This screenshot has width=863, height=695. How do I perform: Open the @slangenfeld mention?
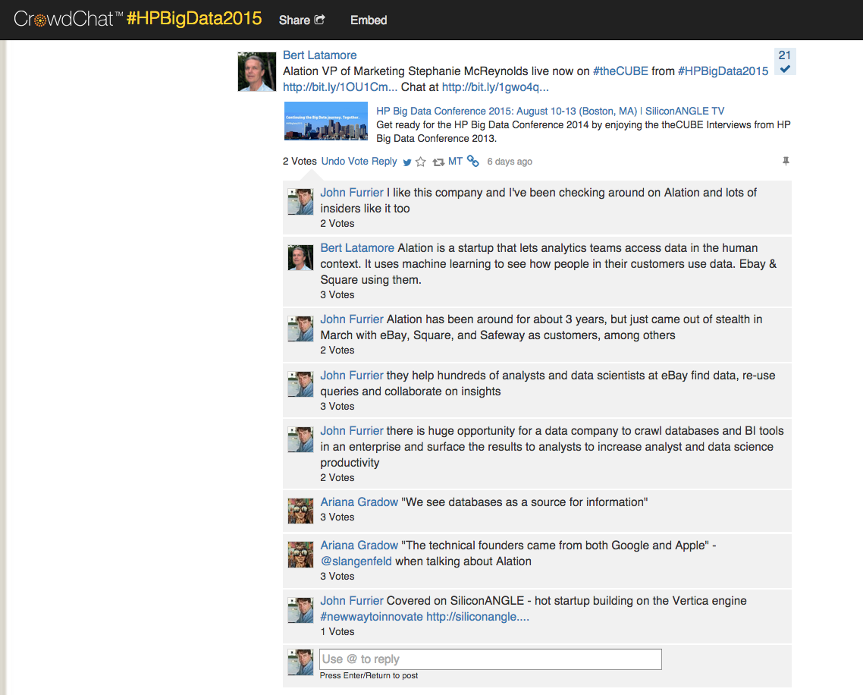pyautogui.click(x=356, y=561)
